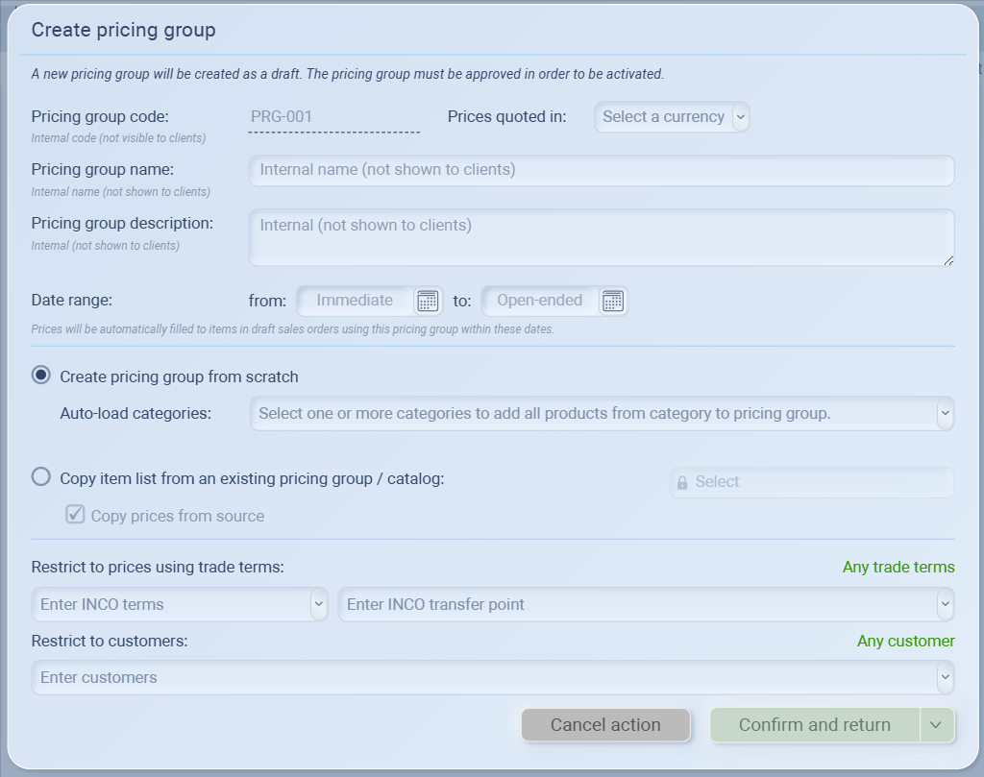
Task: Click the 'Date range:' label
Action: pyautogui.click(x=71, y=300)
